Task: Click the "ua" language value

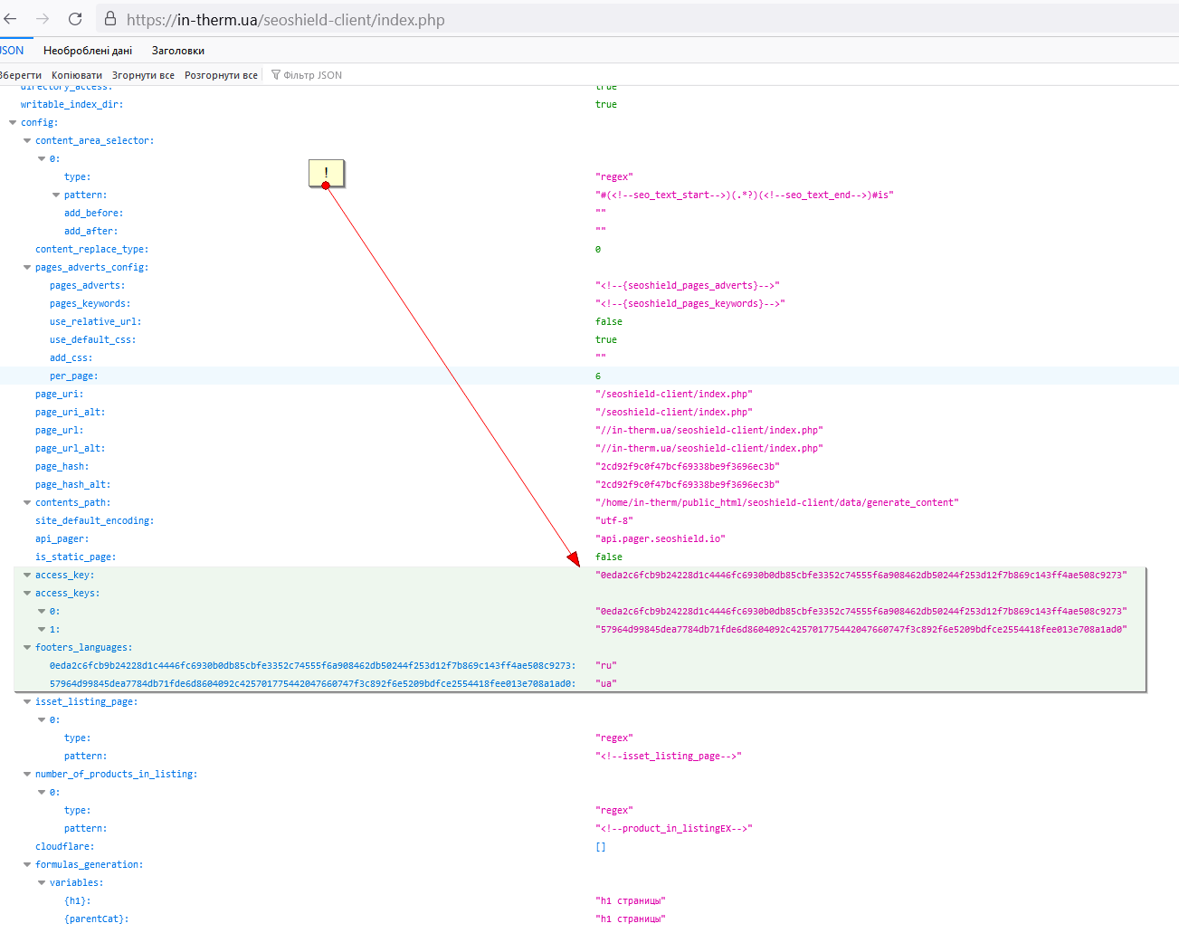Action: pos(606,684)
